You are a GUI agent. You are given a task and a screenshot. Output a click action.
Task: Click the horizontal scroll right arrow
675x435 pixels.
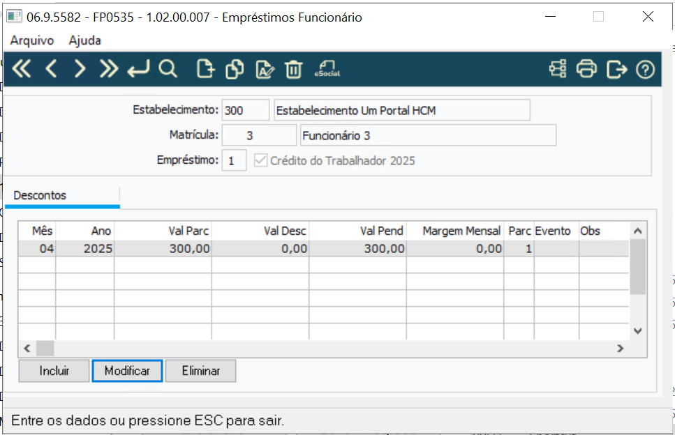621,349
